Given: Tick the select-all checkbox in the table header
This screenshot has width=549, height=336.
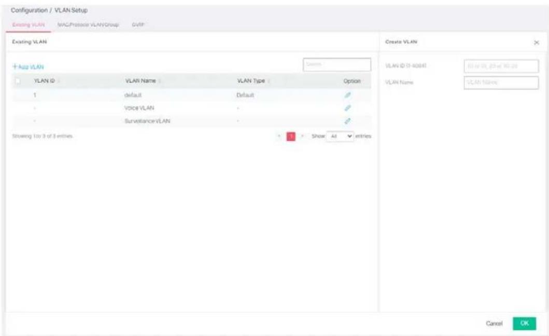Looking at the screenshot, I should tap(18, 81).
